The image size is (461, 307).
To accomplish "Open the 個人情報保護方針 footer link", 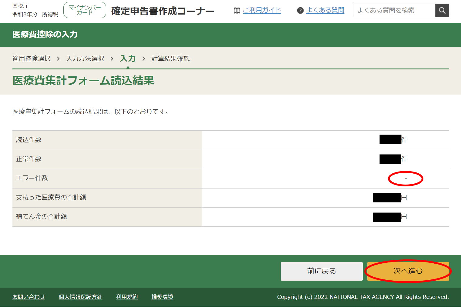I will 80,297.
